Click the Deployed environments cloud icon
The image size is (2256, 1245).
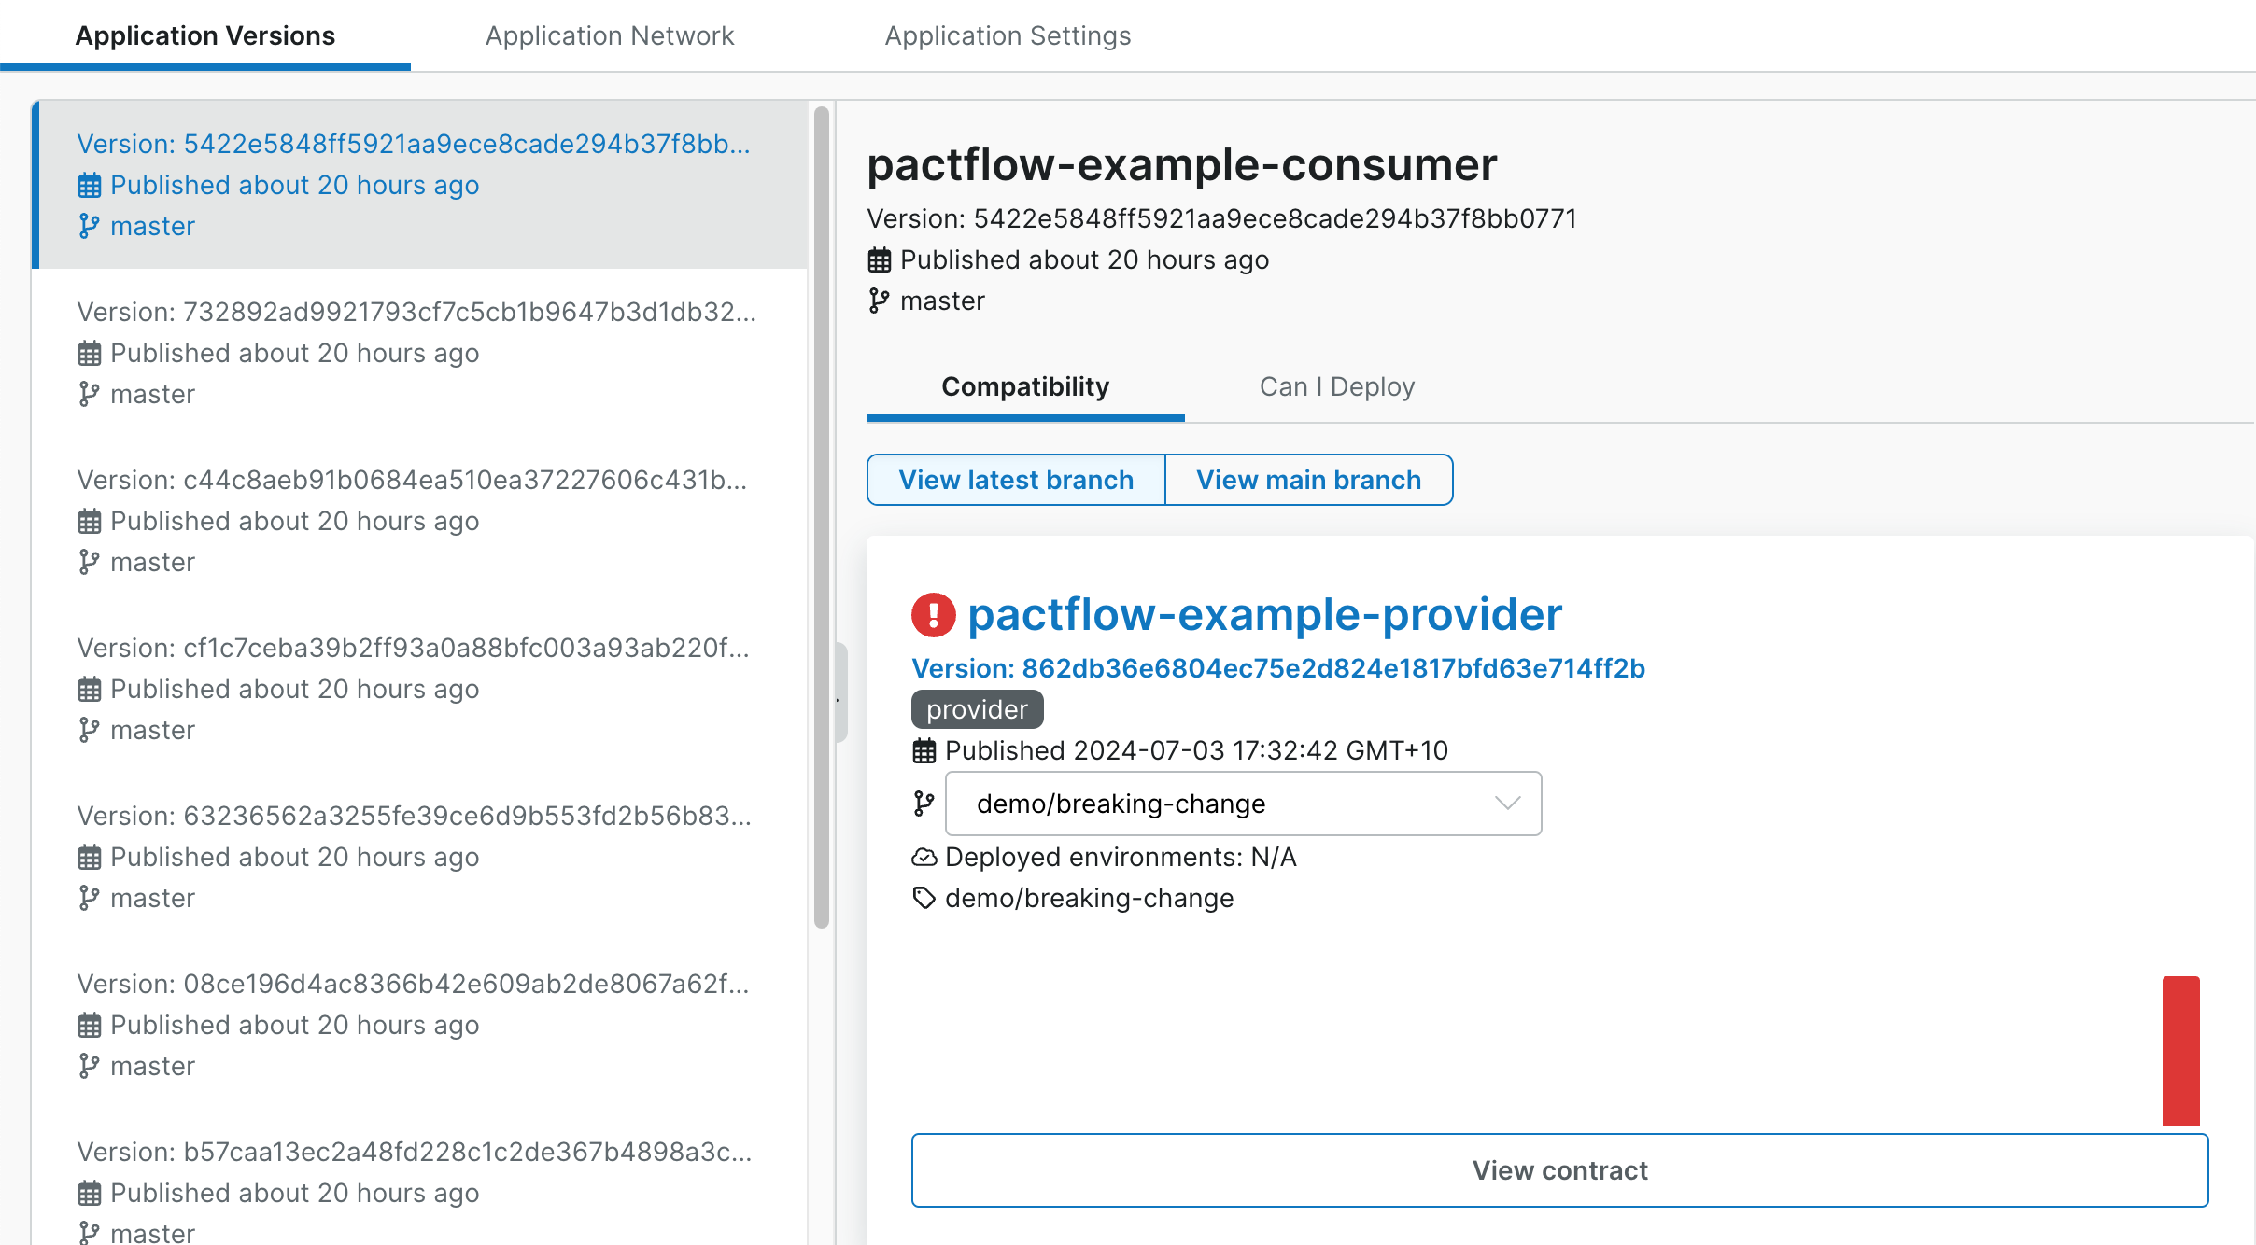pyautogui.click(x=924, y=857)
